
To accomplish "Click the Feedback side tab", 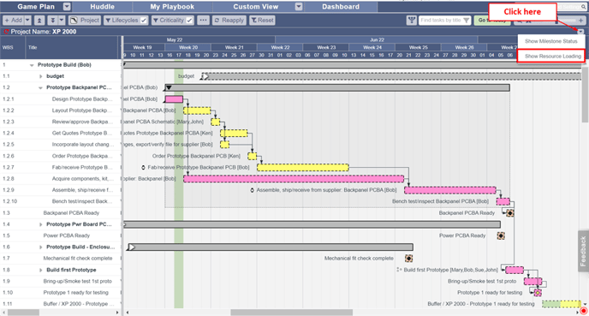I will pos(583,251).
